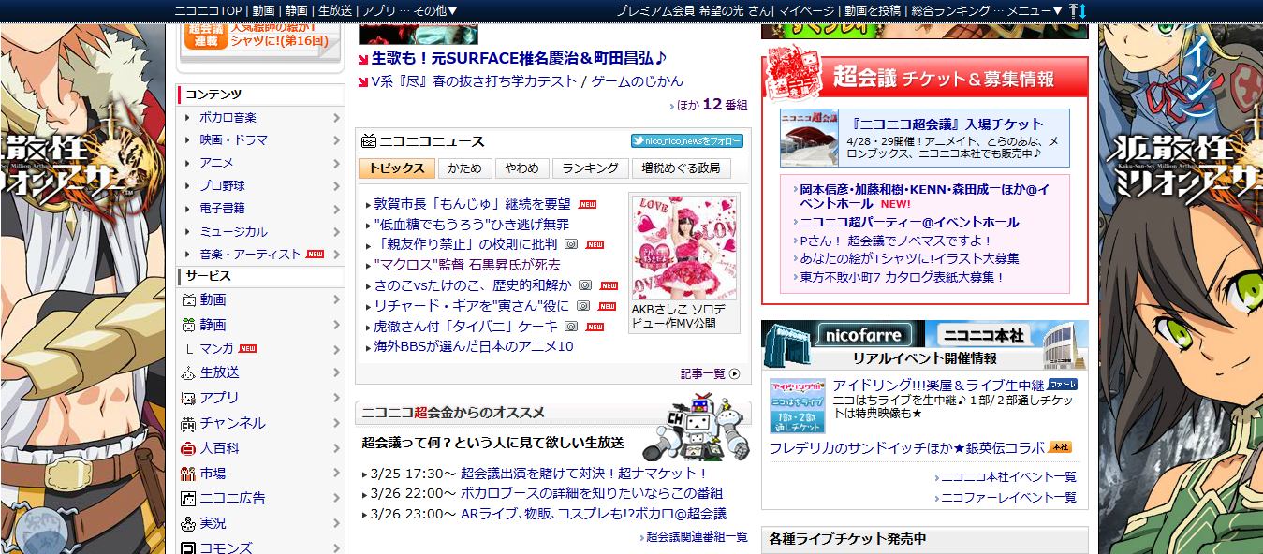The height and width of the screenshot is (554, 1263).
Task: Open 『ニコニコ超会議』入場チケット link
Action: [x=947, y=124]
